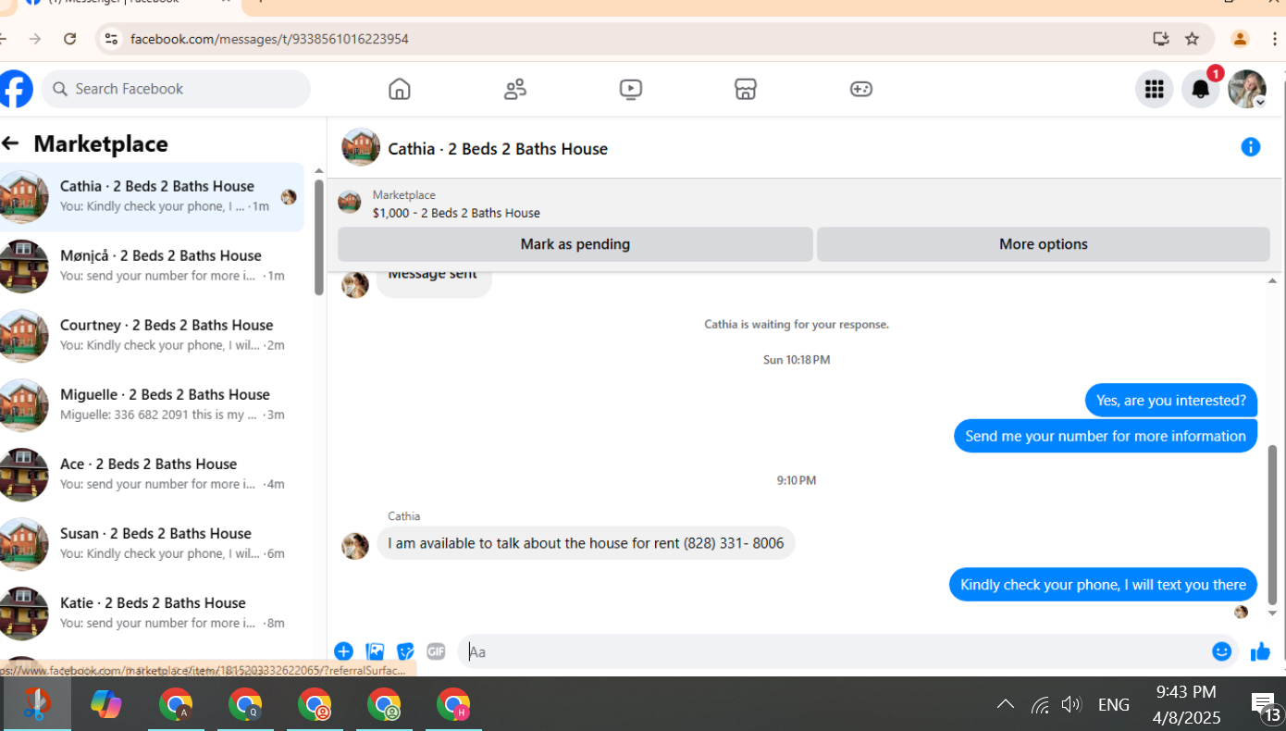Open account menu on profile picture
Screen dimensions: 1286x731
point(1247,89)
